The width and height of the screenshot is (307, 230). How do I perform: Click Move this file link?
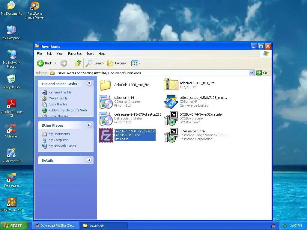pyautogui.click(x=58, y=98)
